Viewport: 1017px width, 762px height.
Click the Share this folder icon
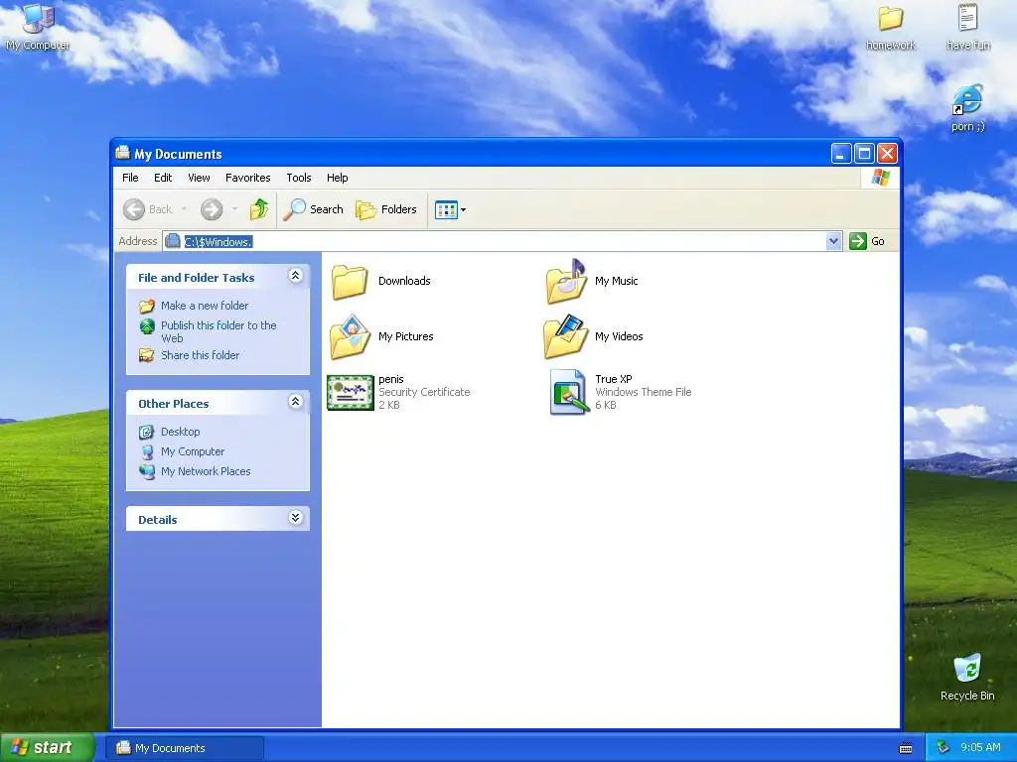pyautogui.click(x=147, y=355)
